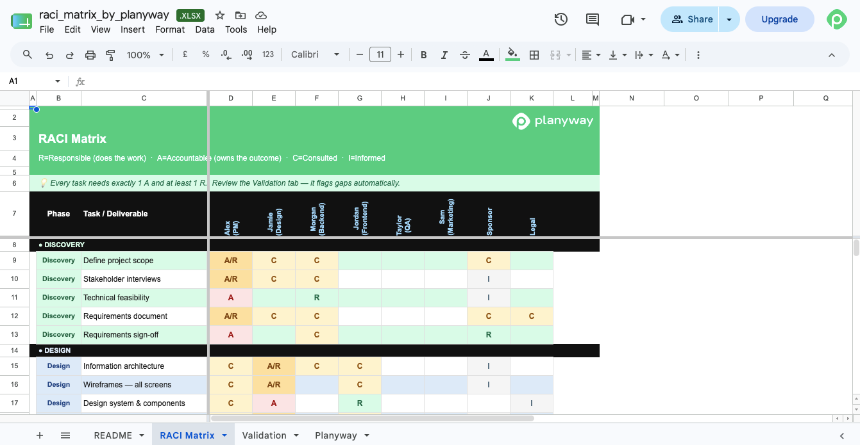Open the Format menu
Viewport: 860px width, 445px height.
170,29
